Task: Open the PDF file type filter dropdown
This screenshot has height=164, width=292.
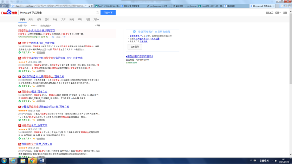Action: [34, 26]
